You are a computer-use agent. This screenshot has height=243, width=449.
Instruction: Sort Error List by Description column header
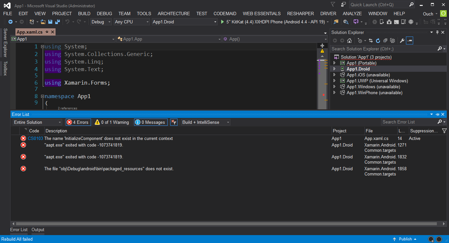(56, 131)
